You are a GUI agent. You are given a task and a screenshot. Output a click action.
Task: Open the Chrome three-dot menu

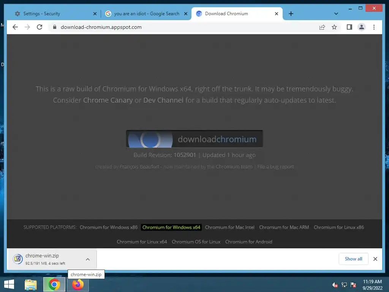click(x=374, y=27)
